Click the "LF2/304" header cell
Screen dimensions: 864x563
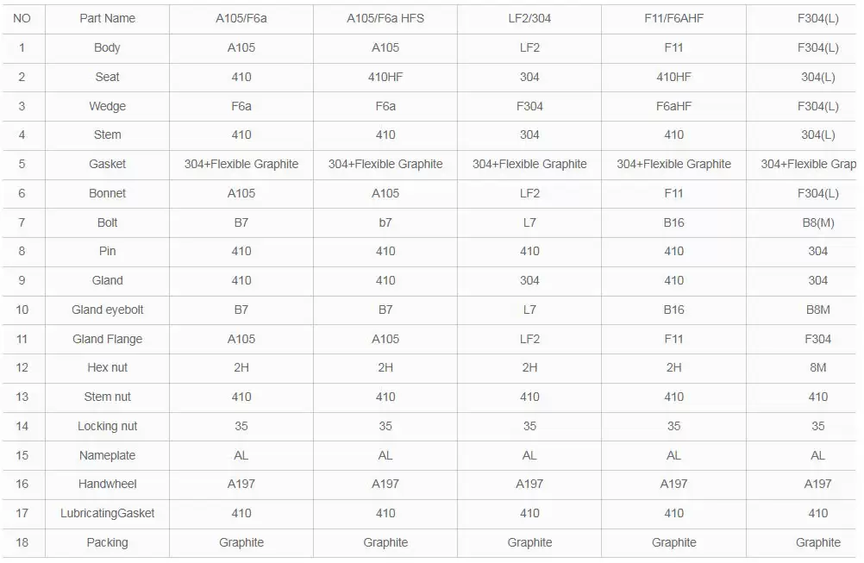coord(529,18)
